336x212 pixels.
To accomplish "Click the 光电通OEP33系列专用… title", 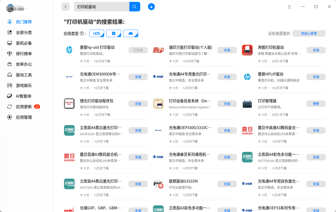I will tap(279, 208).
